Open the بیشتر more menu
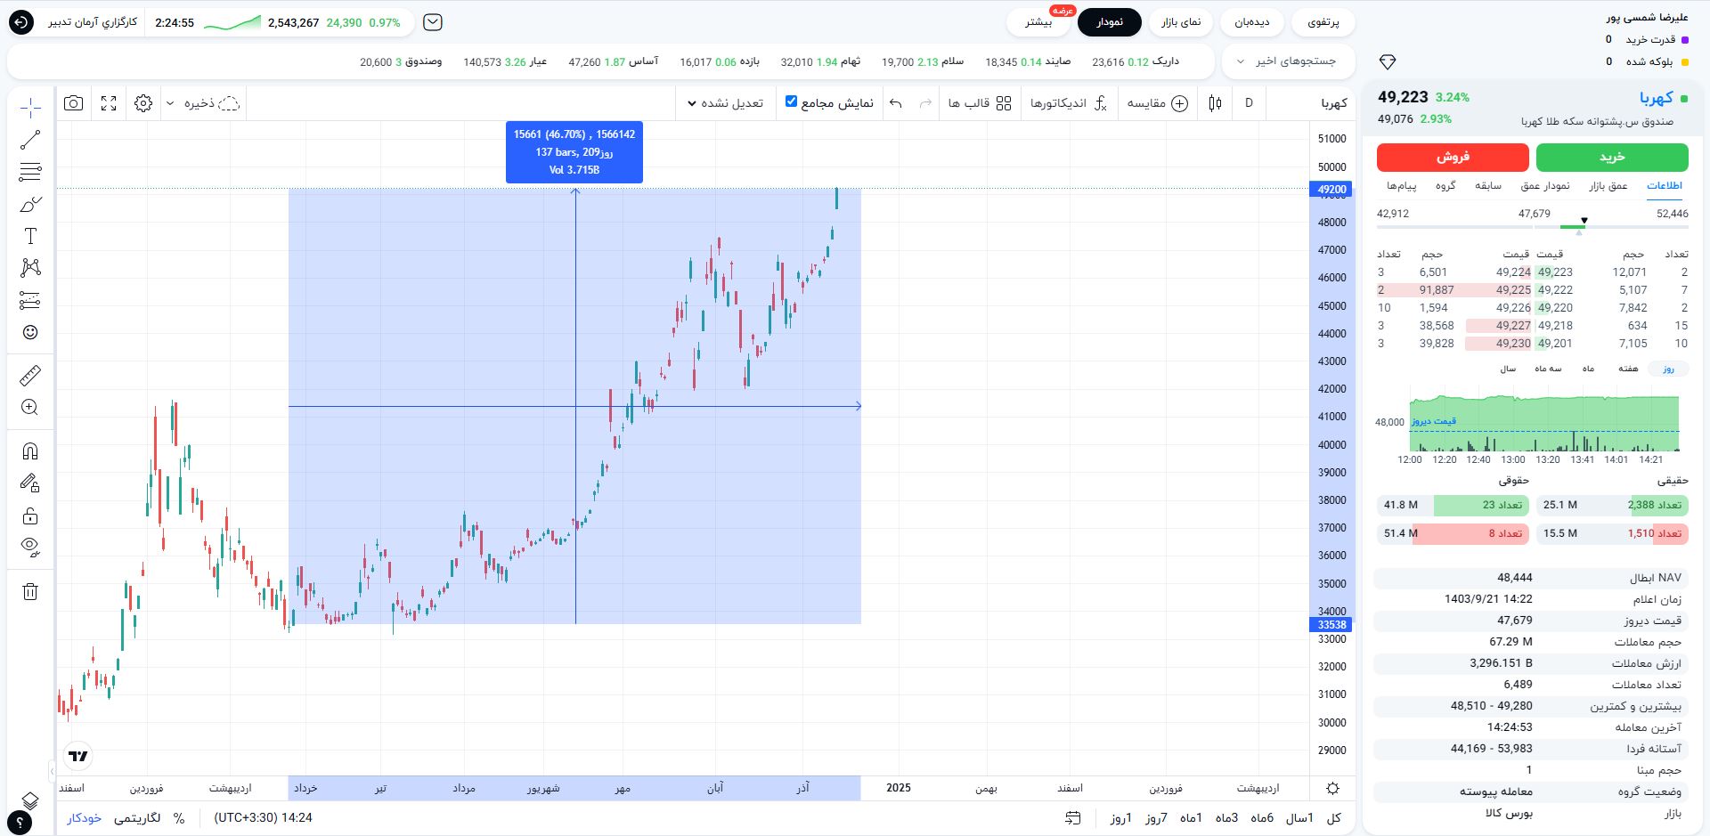 [1038, 22]
